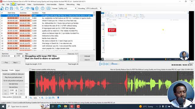Click the waveform position slider handle

tap(58, 97)
